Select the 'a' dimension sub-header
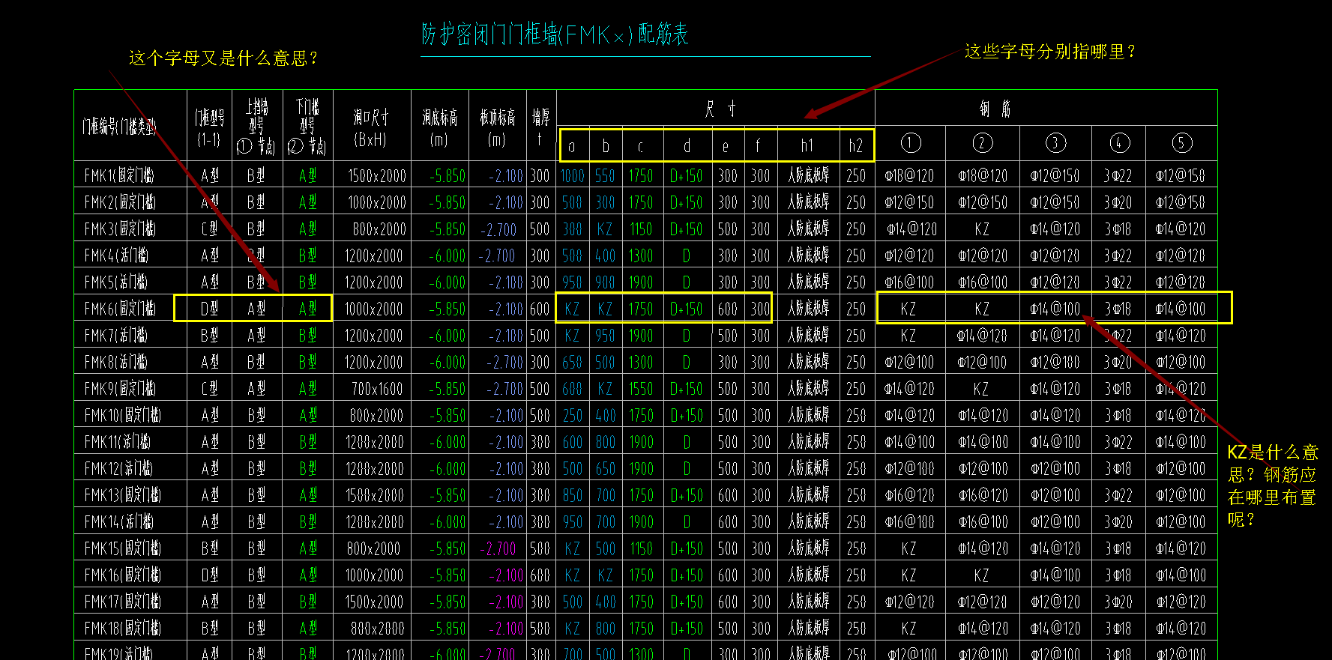 pyautogui.click(x=572, y=146)
